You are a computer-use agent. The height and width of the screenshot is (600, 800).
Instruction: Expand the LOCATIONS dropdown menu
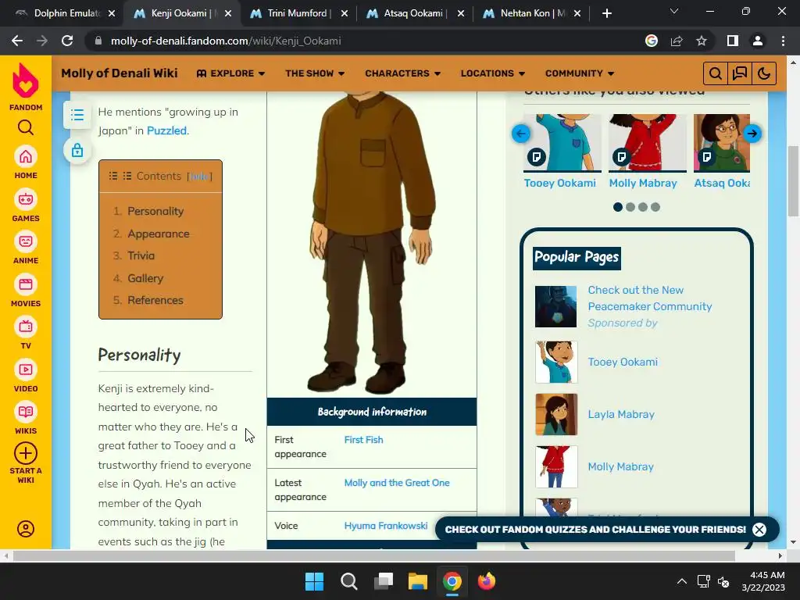pyautogui.click(x=493, y=73)
